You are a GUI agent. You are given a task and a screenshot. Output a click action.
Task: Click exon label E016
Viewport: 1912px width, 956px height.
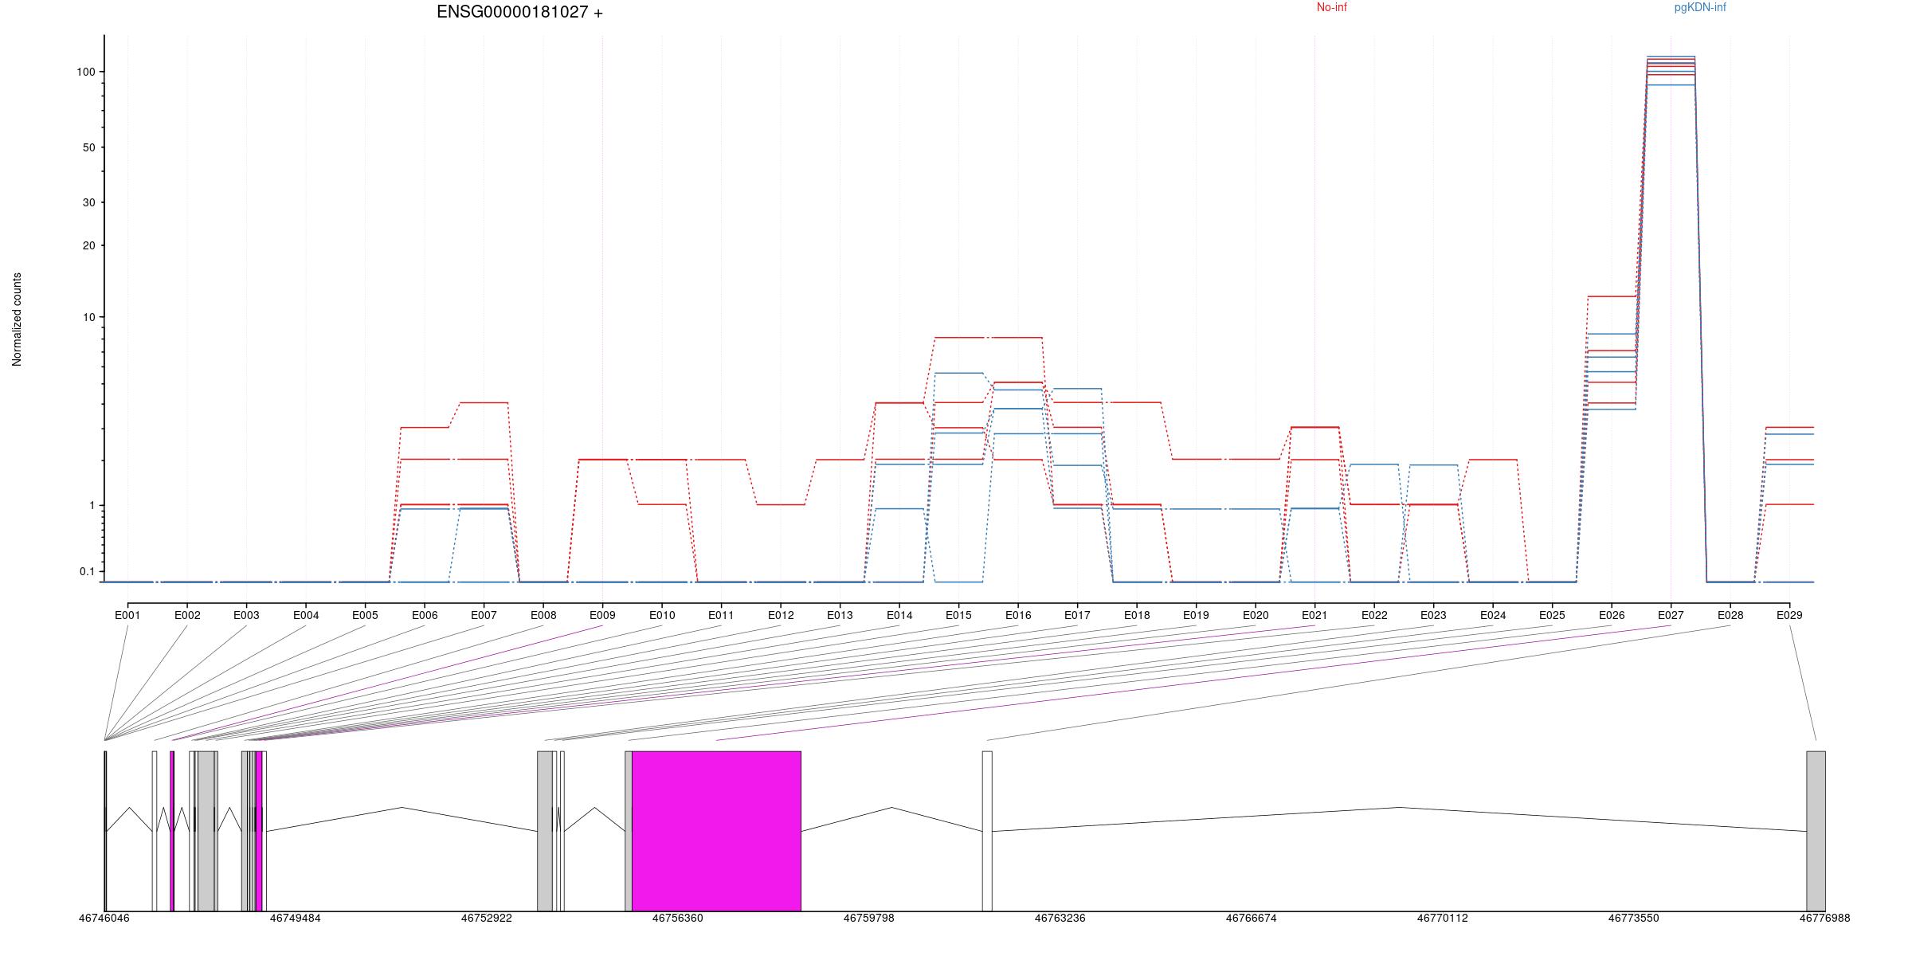pos(1018,615)
